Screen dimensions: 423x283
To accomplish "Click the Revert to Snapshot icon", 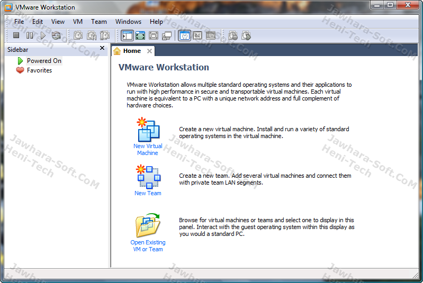I will [x=92, y=35].
